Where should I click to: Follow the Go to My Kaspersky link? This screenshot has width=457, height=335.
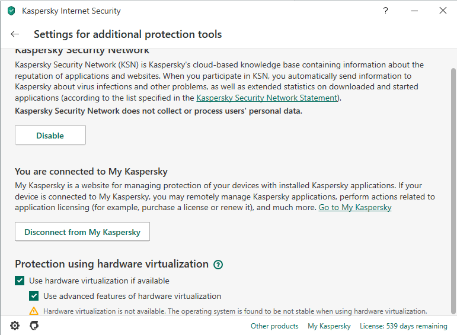point(355,207)
